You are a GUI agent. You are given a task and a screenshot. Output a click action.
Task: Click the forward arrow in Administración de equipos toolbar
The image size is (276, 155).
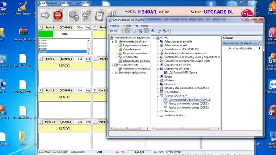point(116,31)
